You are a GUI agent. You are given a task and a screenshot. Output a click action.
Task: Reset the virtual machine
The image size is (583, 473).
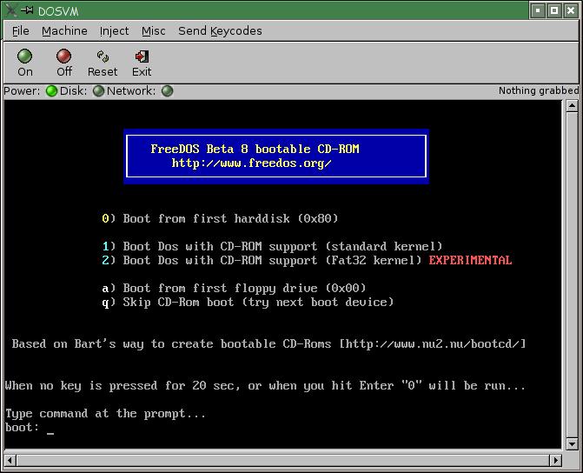pos(103,63)
